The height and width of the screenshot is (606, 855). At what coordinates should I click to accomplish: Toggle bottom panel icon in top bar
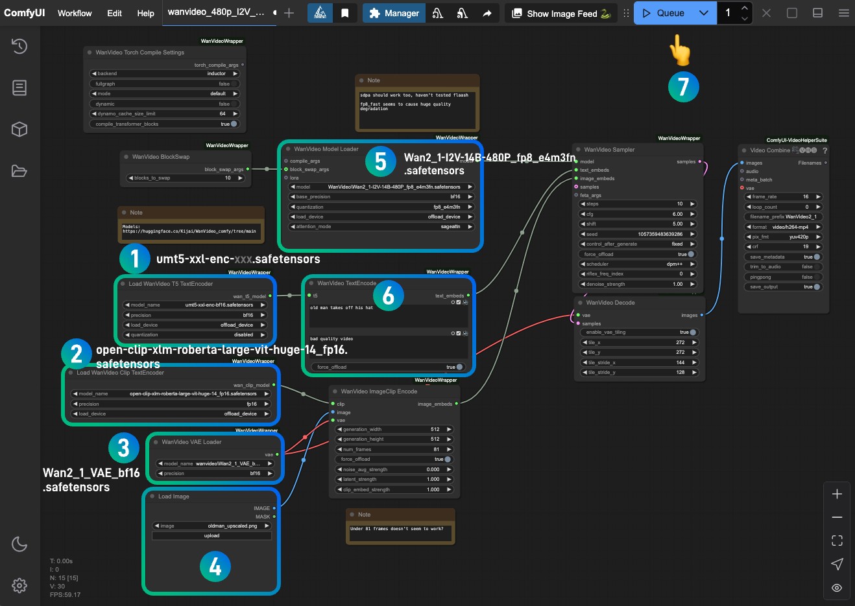[x=818, y=13]
